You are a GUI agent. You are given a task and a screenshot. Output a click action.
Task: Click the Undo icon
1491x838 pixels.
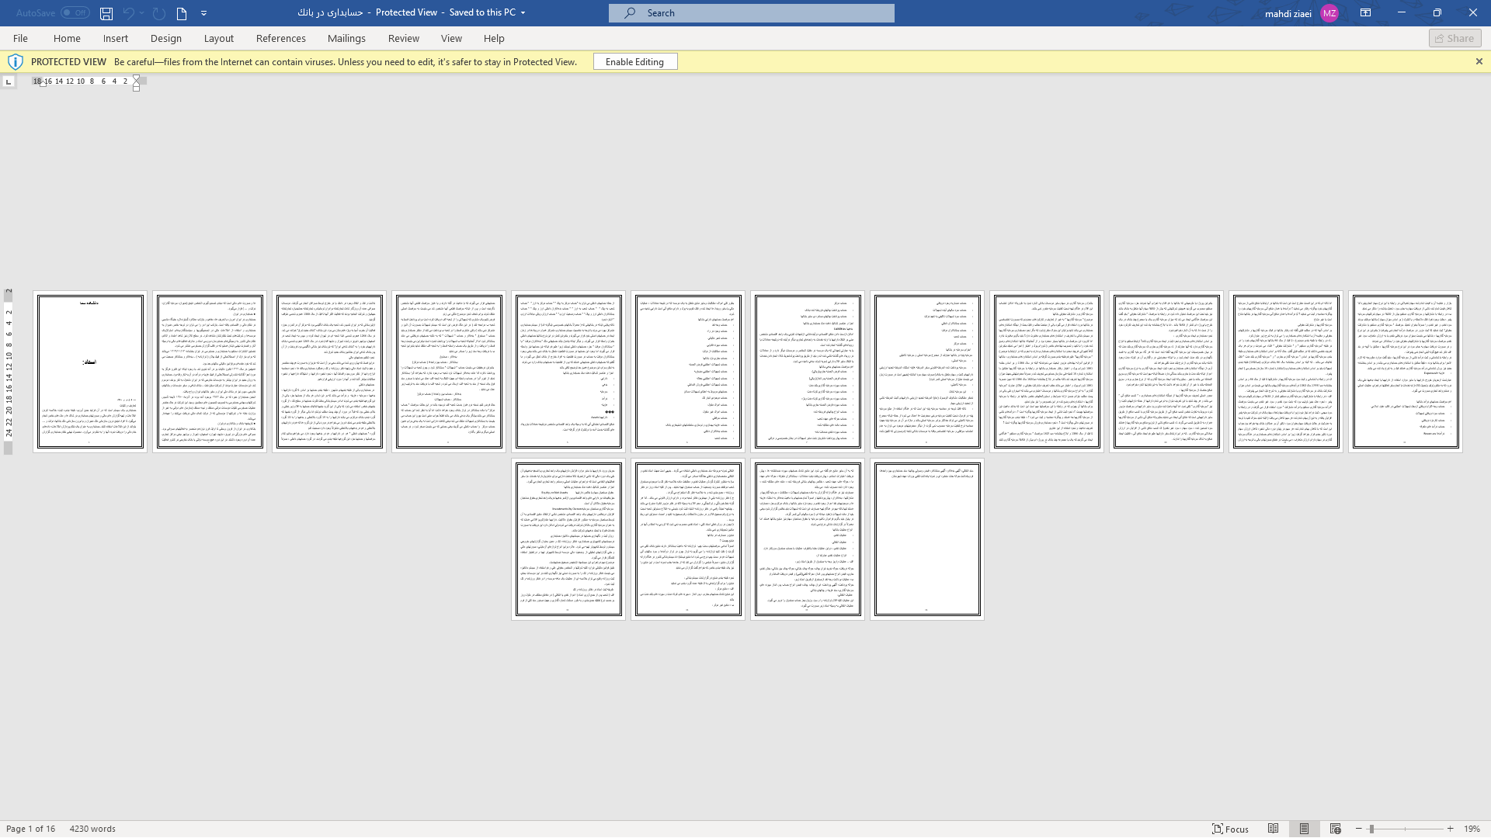click(129, 13)
